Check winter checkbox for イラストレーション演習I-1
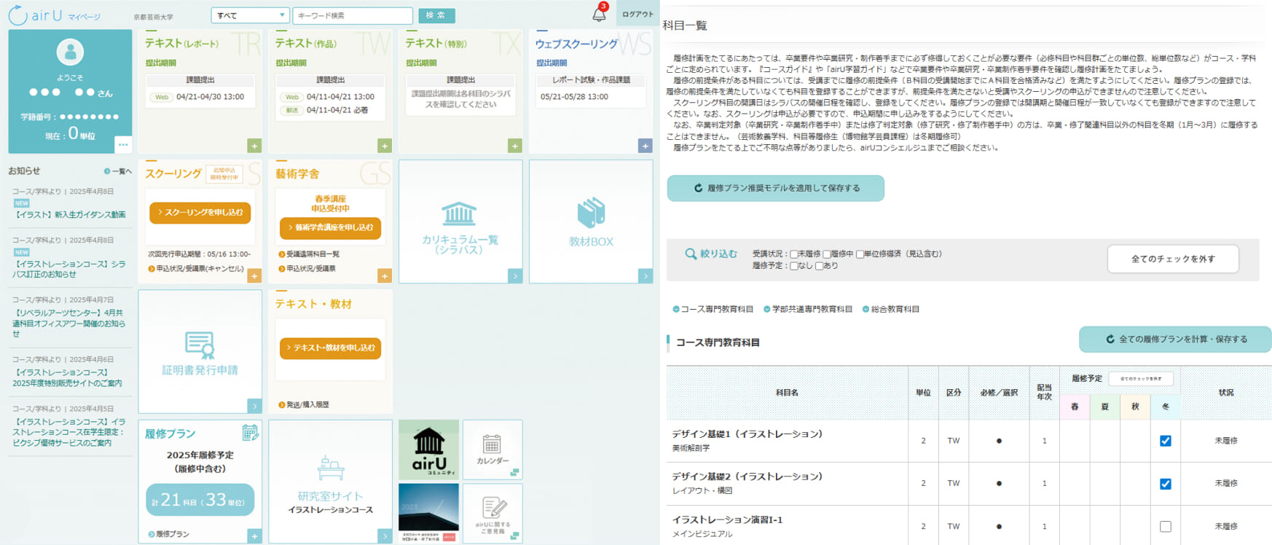Image resolution: width=1272 pixels, height=545 pixels. coord(1166,526)
